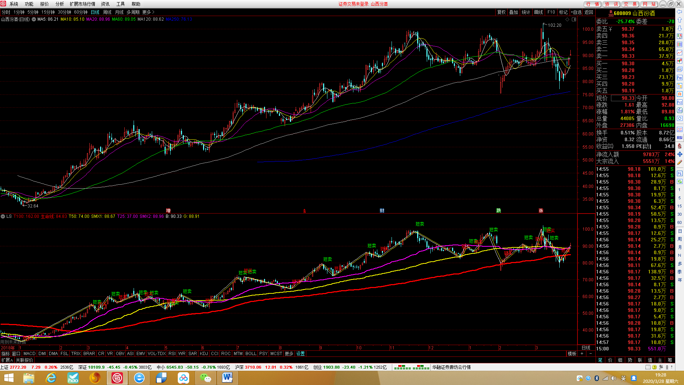Click the 返回 return button
Screen dimensions: 684x385
(589, 12)
